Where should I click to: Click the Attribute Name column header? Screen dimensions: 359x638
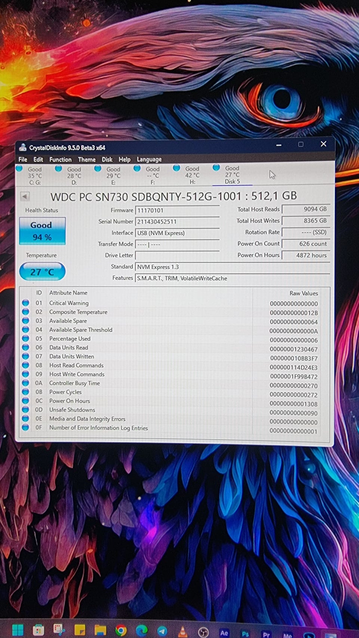tap(68, 293)
